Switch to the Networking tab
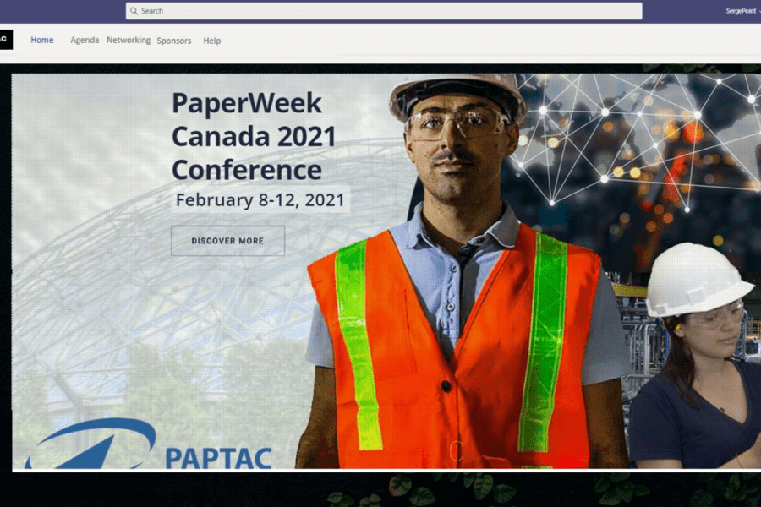 129,41
